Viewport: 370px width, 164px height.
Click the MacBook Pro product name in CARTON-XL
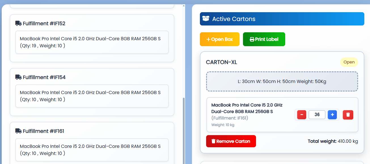[x=247, y=108]
